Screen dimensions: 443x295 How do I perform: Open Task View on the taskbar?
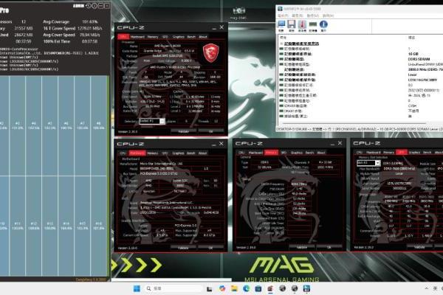pyautogui.click(x=210, y=288)
